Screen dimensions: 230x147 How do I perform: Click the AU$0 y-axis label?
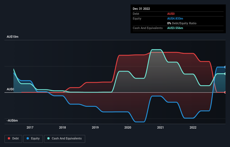[x=10, y=89]
